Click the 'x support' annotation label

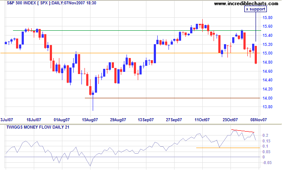(x=256, y=9)
